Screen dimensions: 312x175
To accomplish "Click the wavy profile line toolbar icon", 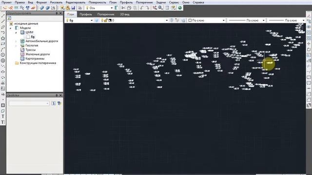I will click(22, 8).
